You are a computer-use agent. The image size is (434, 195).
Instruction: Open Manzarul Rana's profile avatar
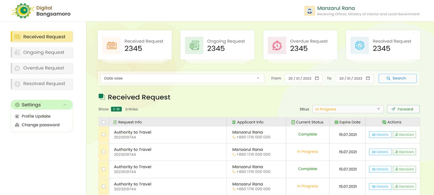tap(309, 11)
